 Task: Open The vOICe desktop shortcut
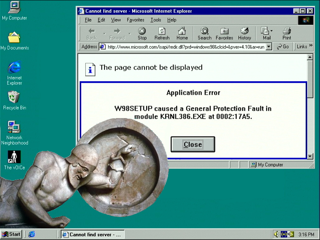coord(14,157)
